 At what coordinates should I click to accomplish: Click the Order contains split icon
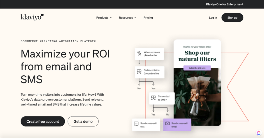coord(139,72)
